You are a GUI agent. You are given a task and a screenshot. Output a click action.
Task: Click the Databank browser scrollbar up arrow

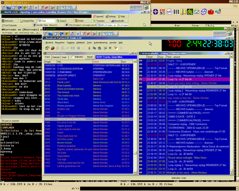pyautogui.click(x=135, y=61)
